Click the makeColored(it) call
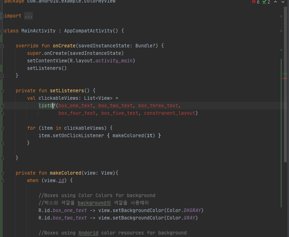The width and height of the screenshot is (289, 237). pyautogui.click(x=134, y=136)
